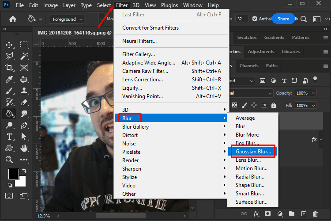Add a layer style fx

(256, 214)
